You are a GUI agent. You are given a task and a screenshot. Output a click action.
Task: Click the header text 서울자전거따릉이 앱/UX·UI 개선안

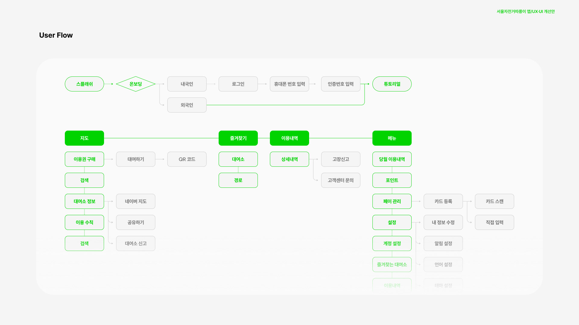click(x=526, y=11)
